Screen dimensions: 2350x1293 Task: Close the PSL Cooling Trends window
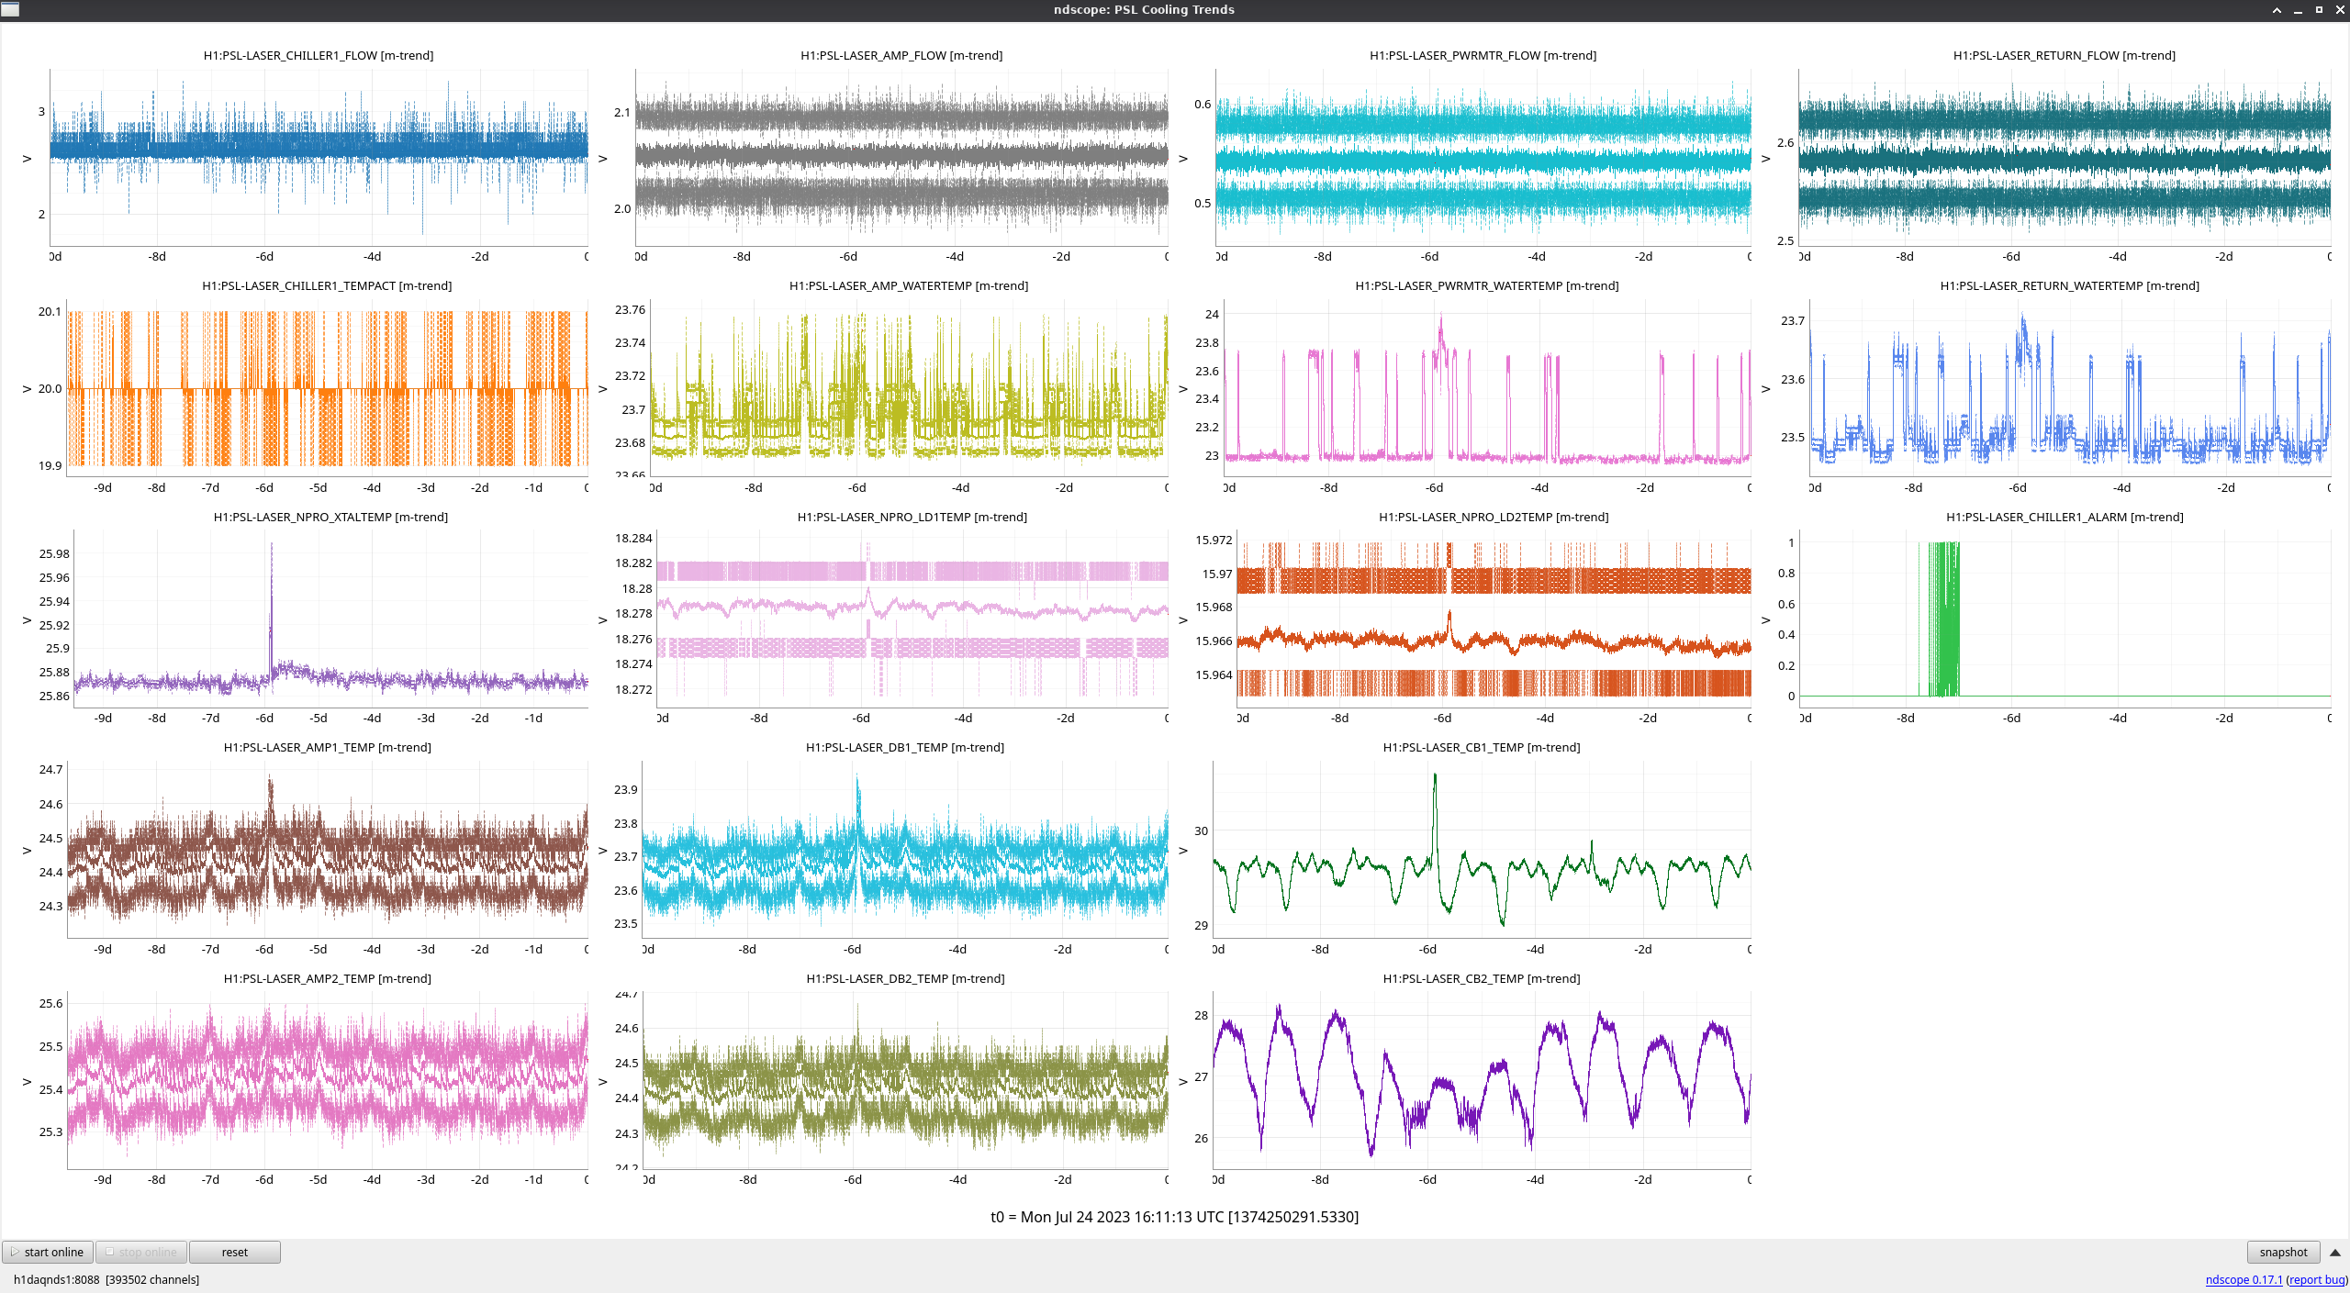click(x=2340, y=10)
